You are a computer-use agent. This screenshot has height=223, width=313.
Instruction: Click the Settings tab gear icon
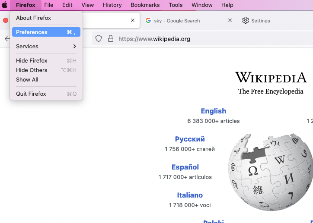click(x=245, y=21)
